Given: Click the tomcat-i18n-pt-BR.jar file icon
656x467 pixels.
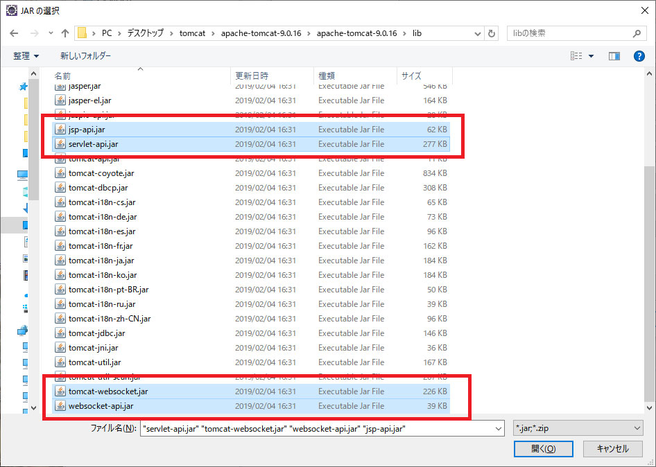Looking at the screenshot, I should pos(60,290).
